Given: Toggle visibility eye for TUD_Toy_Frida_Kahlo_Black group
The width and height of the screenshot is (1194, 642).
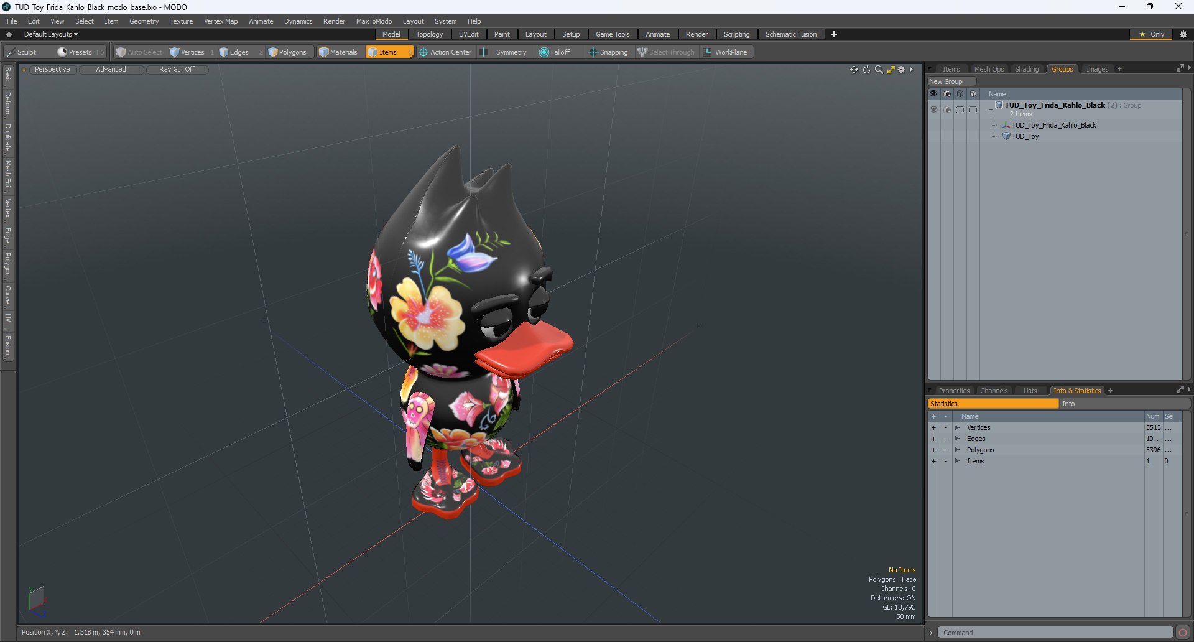Looking at the screenshot, I should click(x=933, y=109).
